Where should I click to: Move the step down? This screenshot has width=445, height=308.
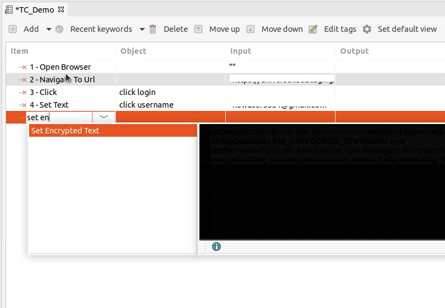[282, 29]
